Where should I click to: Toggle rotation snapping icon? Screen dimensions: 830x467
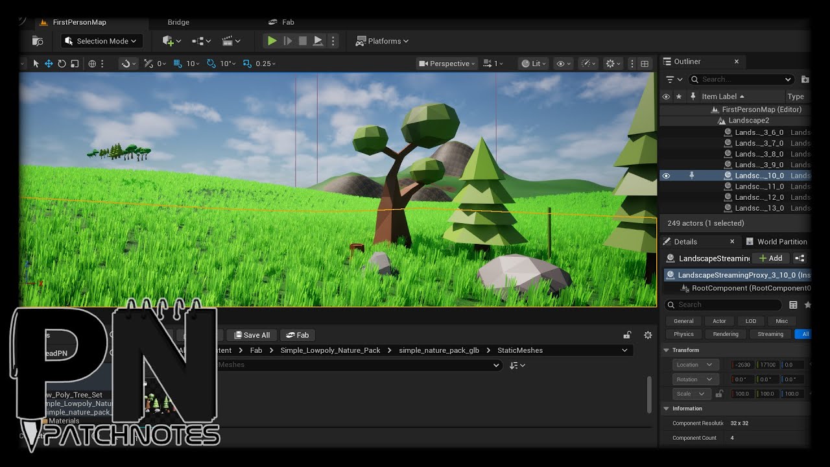(211, 64)
